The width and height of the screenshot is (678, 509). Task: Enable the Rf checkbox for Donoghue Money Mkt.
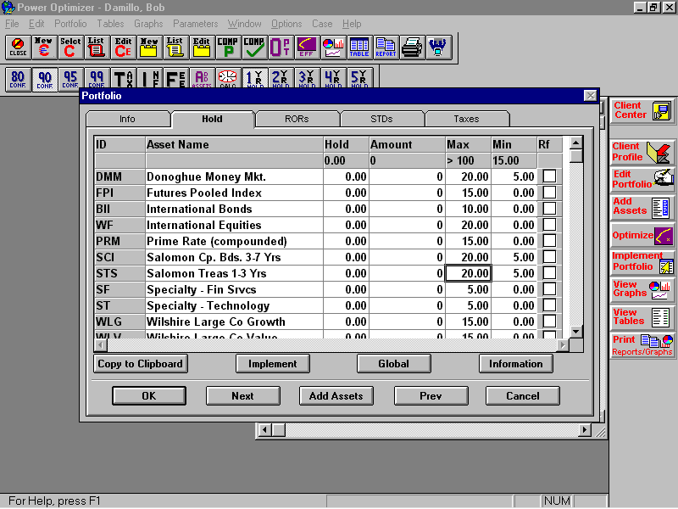pyautogui.click(x=550, y=176)
